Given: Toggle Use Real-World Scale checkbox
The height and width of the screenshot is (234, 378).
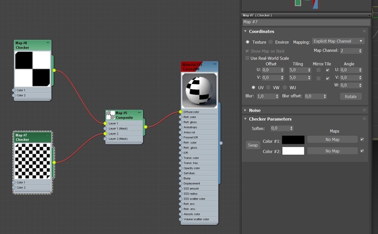Looking at the screenshot, I should click(247, 58).
